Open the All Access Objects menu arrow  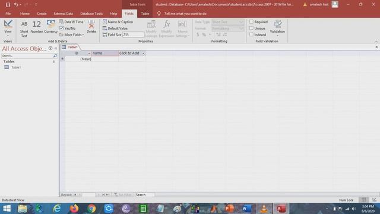click(50, 48)
